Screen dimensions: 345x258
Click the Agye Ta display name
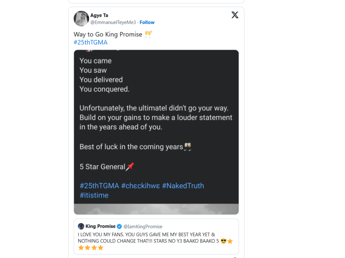click(x=99, y=15)
